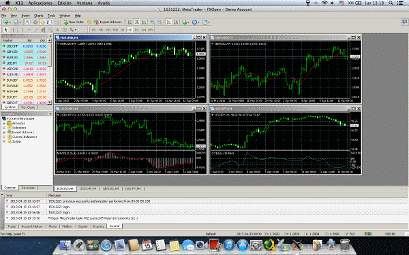
Task: Click the New Order toolbar button
Action: [74, 22]
